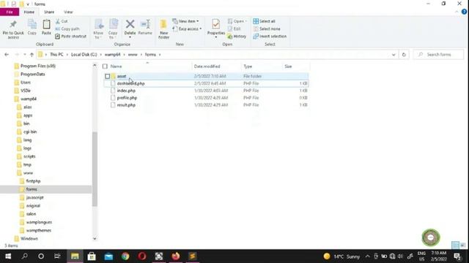Open the recent locations dropdown arrow
Screen dimensions: 469x263
(24, 55)
